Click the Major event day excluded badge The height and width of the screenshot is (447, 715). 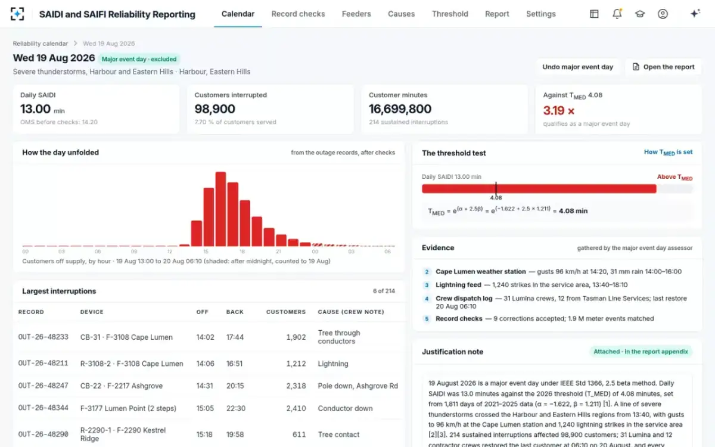click(x=139, y=59)
